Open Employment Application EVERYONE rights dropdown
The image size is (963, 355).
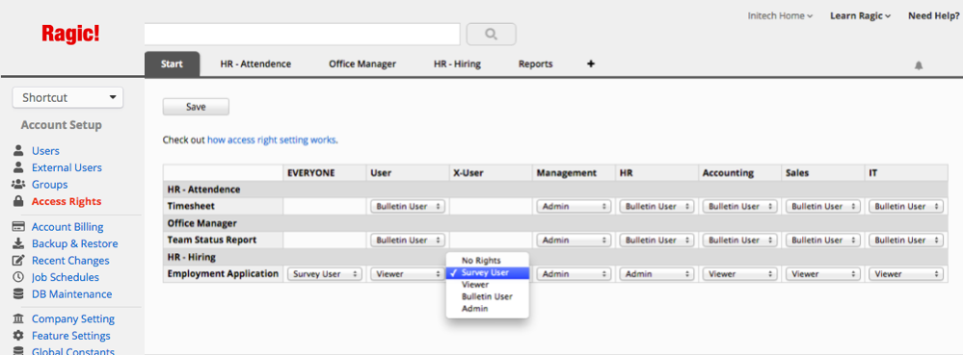[x=325, y=274]
